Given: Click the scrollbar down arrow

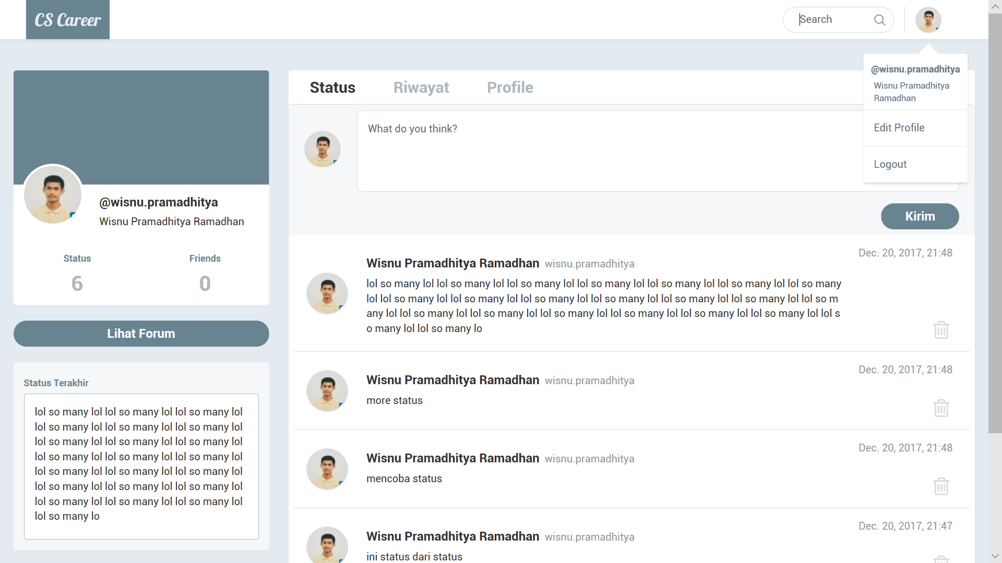Looking at the screenshot, I should tap(995, 556).
